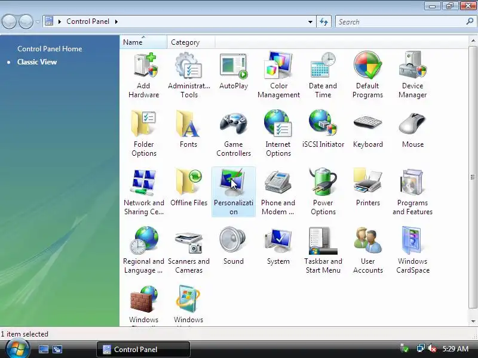Open recent pages dropdown next to navigation buttons
This screenshot has width=478, height=358.
[x=38, y=21]
